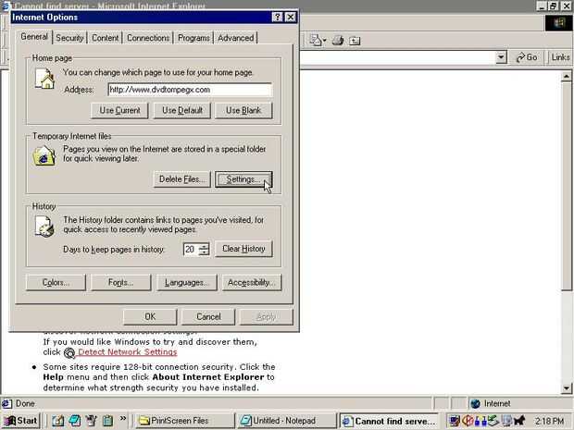Viewport: 574px width, 430px height.
Task: Click the Clear History button
Action: (x=243, y=249)
